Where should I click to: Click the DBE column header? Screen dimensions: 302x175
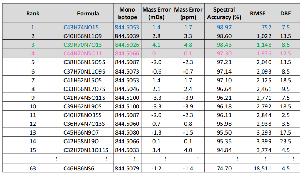(286, 14)
